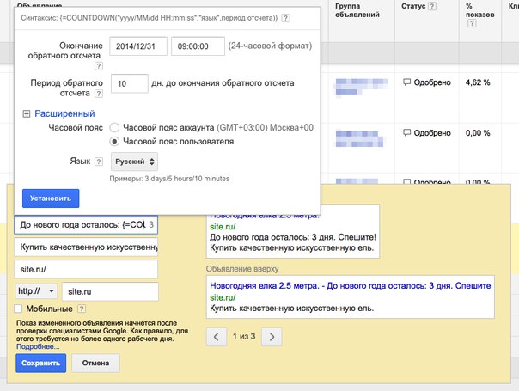Viewport: 519px width, 391px height.
Task: Open help for Период обратного отсчета
Action: point(98,94)
